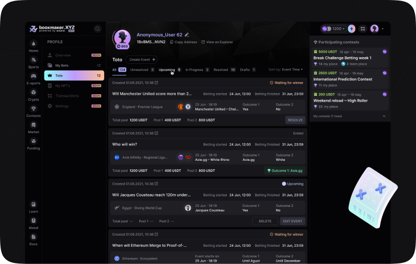The image size is (416, 264).
Task: Click the grid apps icon in top bar
Action: (x=363, y=29)
